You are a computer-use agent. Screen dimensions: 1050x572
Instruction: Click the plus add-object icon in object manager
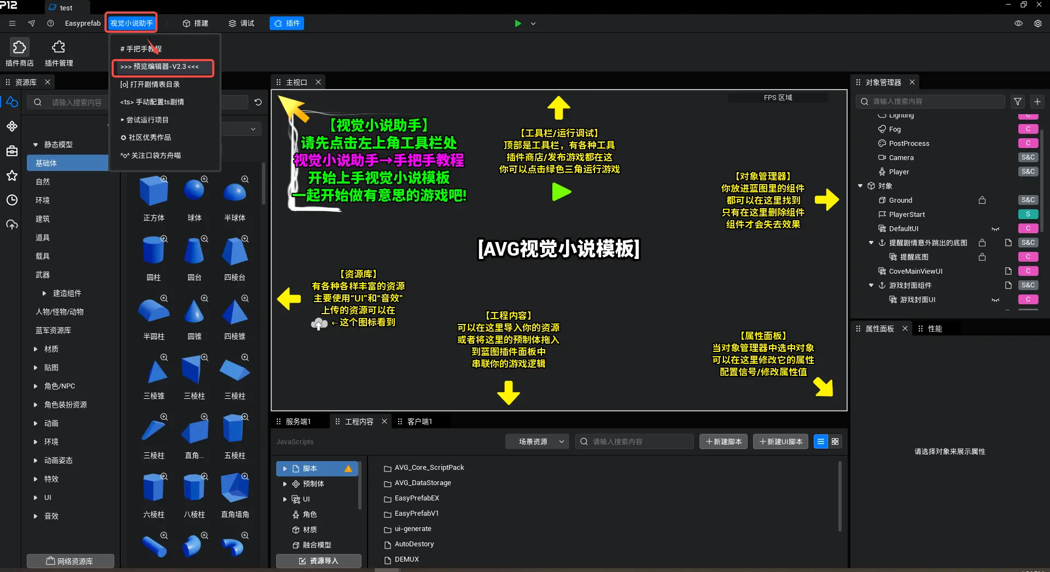[x=1037, y=102]
